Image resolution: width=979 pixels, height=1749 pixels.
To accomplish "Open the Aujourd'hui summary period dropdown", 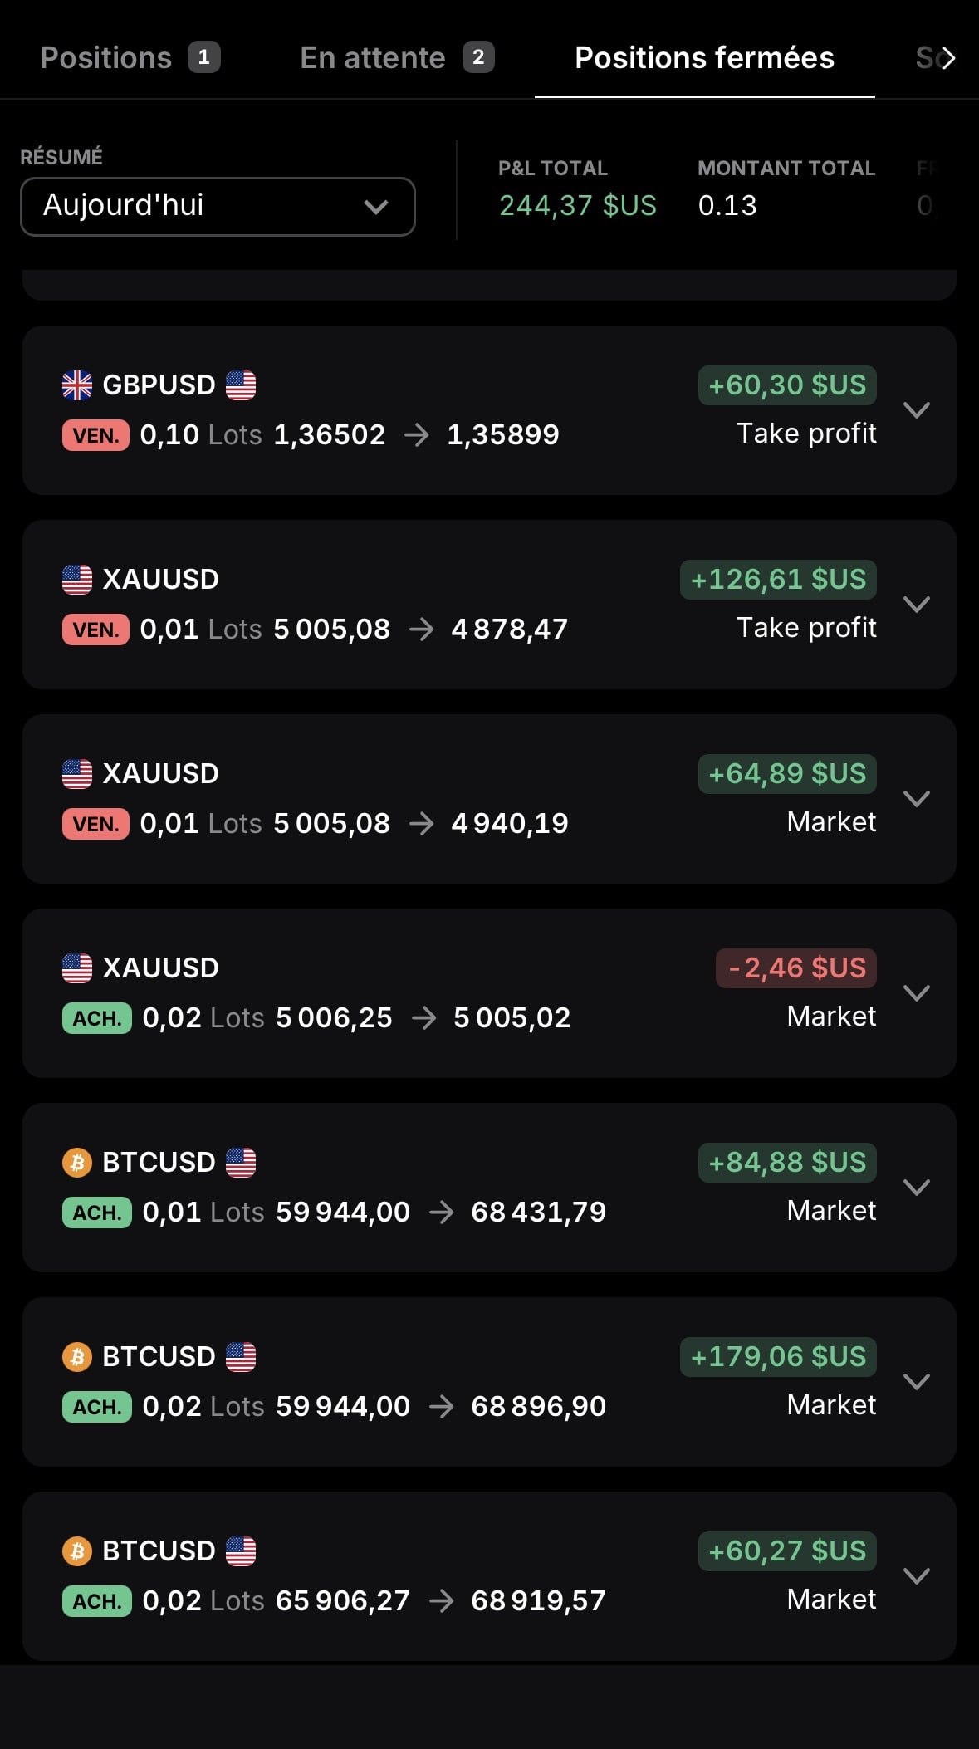I will [x=218, y=207].
